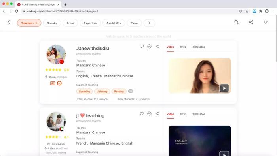Click jt teaching's 4.1 star rating
This screenshot has height=156, width=277.
coord(57,137)
